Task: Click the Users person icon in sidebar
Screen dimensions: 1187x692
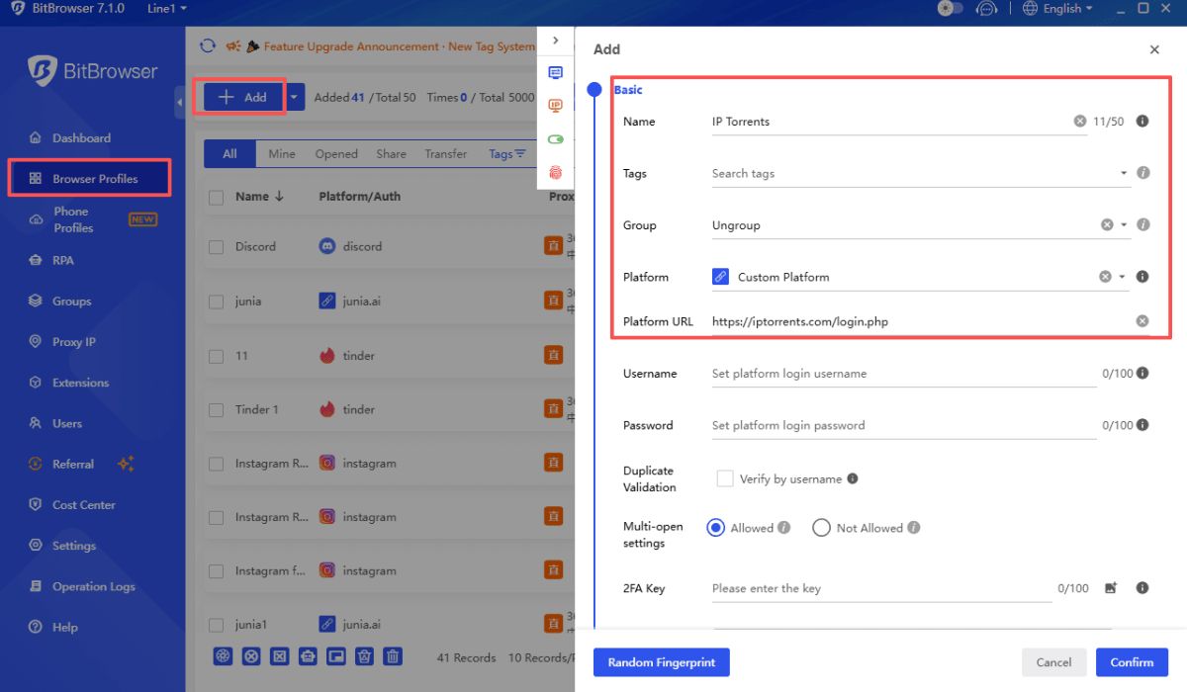Action: point(36,423)
